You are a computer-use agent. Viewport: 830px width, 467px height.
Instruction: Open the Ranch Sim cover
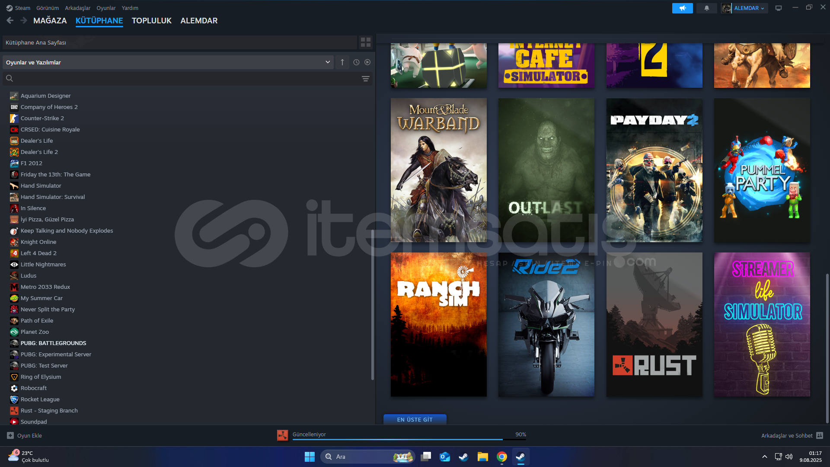[x=439, y=324]
